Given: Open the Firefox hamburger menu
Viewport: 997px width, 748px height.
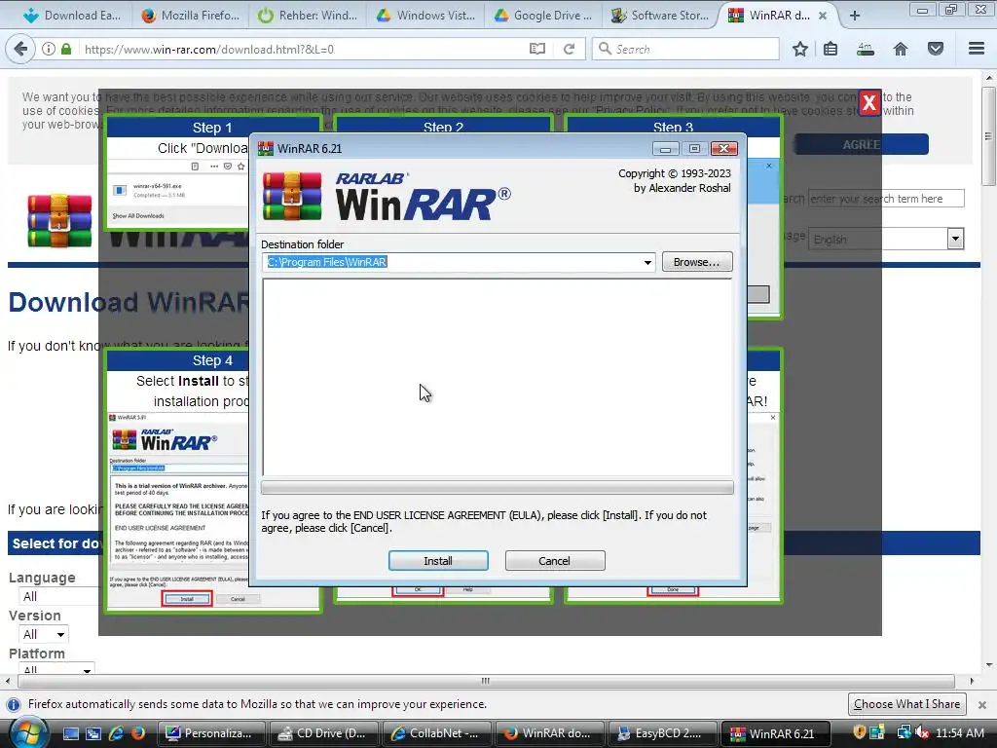Looking at the screenshot, I should (977, 49).
